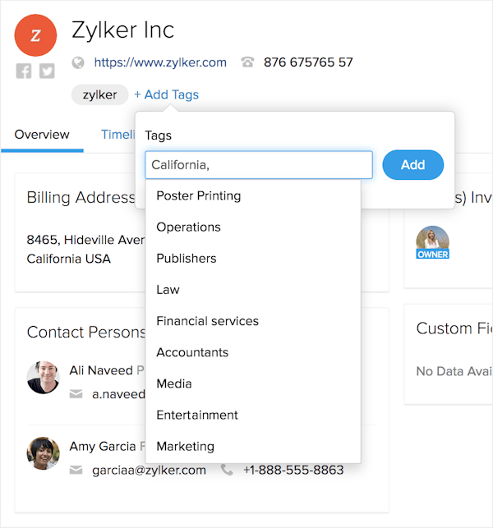Choose Operations in the tag list
This screenshot has height=528, width=493.
point(253,227)
